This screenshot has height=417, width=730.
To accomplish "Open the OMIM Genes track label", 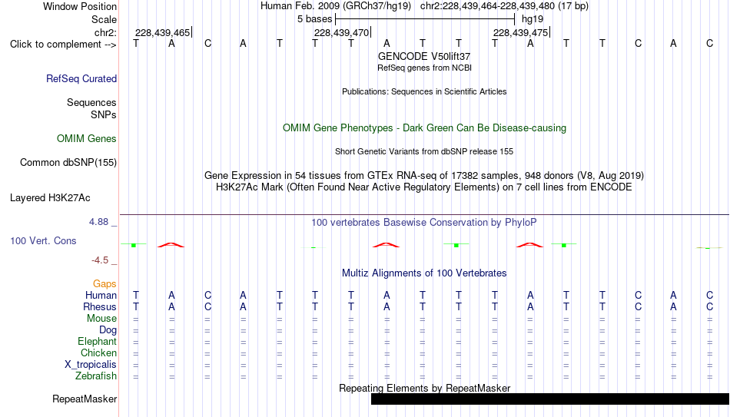I will pyautogui.click(x=86, y=139).
